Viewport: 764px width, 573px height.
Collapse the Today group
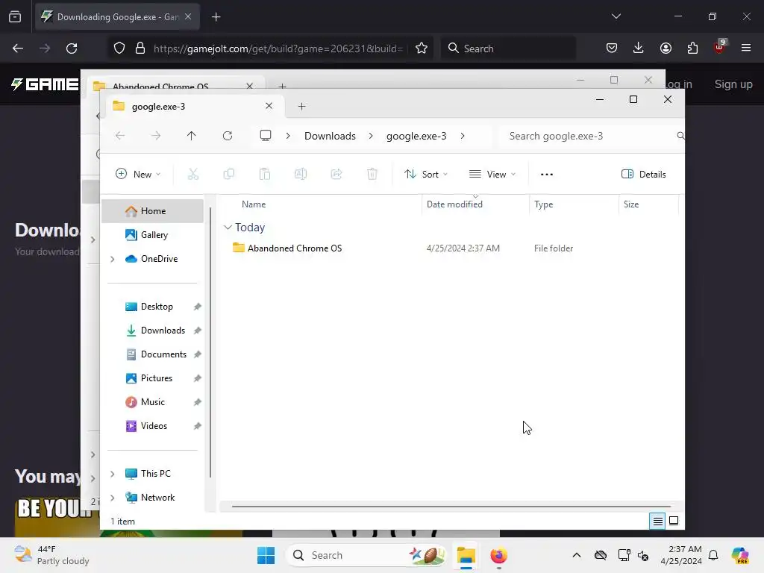(x=228, y=228)
